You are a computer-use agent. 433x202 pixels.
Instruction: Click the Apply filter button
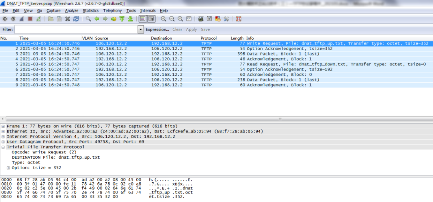coord(191,29)
